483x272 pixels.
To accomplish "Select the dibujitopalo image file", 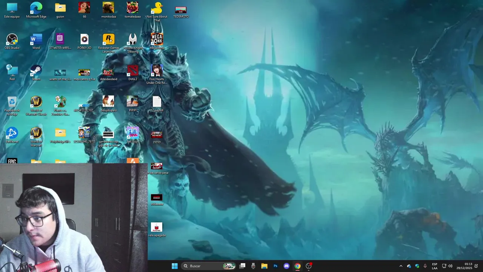I will (108, 104).
